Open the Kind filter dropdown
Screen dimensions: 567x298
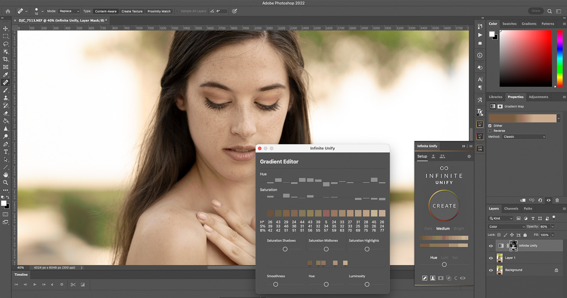coord(500,219)
